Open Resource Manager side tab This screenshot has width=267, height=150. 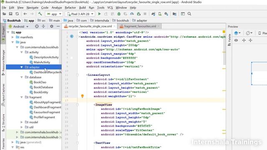tap(3, 62)
